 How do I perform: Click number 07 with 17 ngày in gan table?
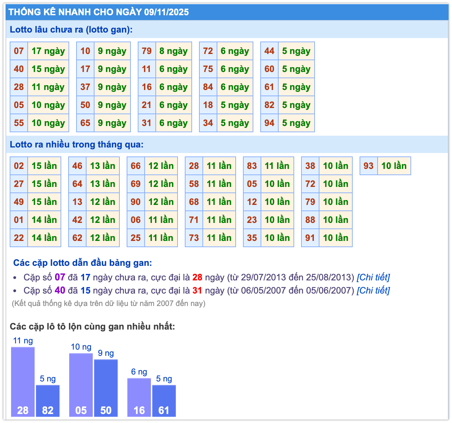coord(19,51)
